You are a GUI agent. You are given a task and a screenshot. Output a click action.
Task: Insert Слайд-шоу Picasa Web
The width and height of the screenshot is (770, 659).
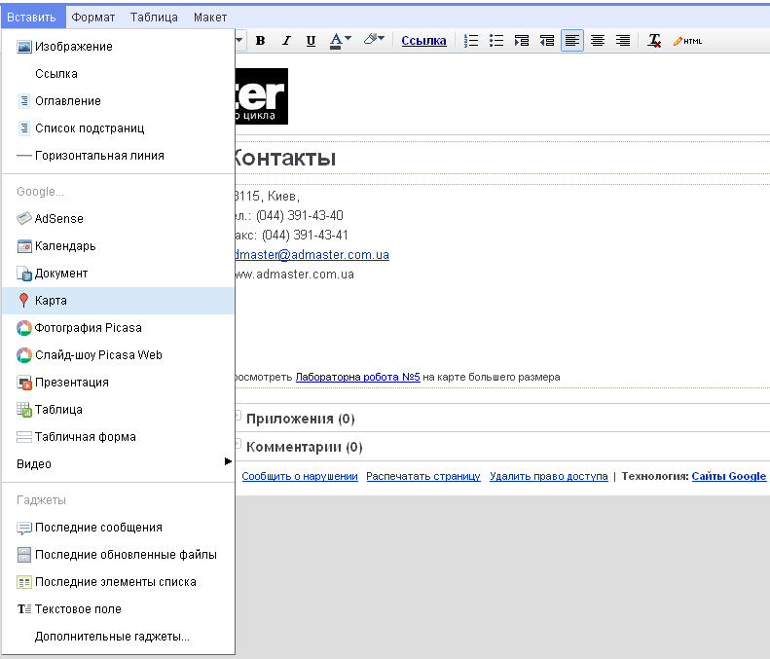[x=118, y=355]
